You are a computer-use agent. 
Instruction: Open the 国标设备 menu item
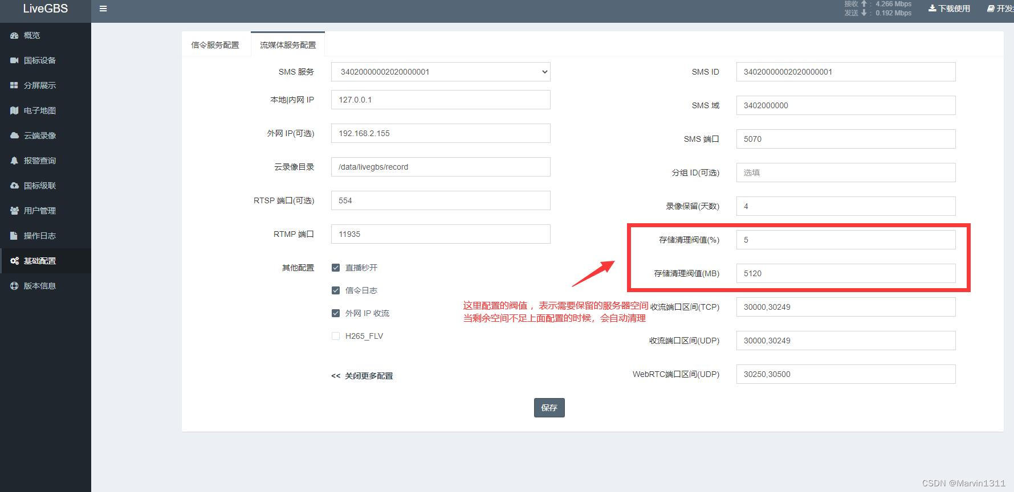(46, 60)
